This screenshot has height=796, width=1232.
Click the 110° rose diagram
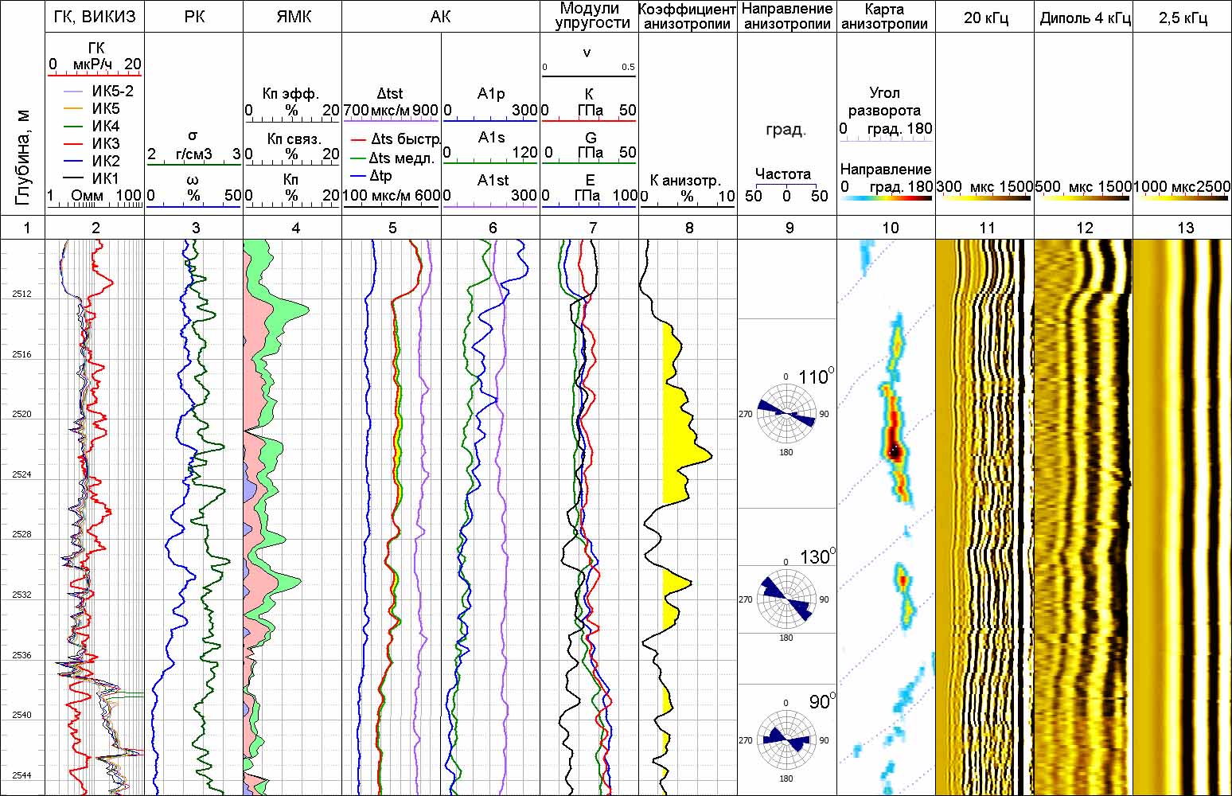[786, 414]
